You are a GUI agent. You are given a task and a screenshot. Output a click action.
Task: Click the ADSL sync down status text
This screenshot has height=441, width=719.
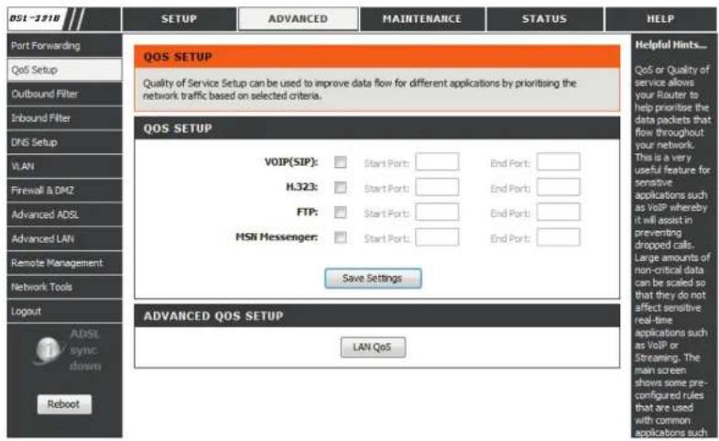tap(85, 350)
